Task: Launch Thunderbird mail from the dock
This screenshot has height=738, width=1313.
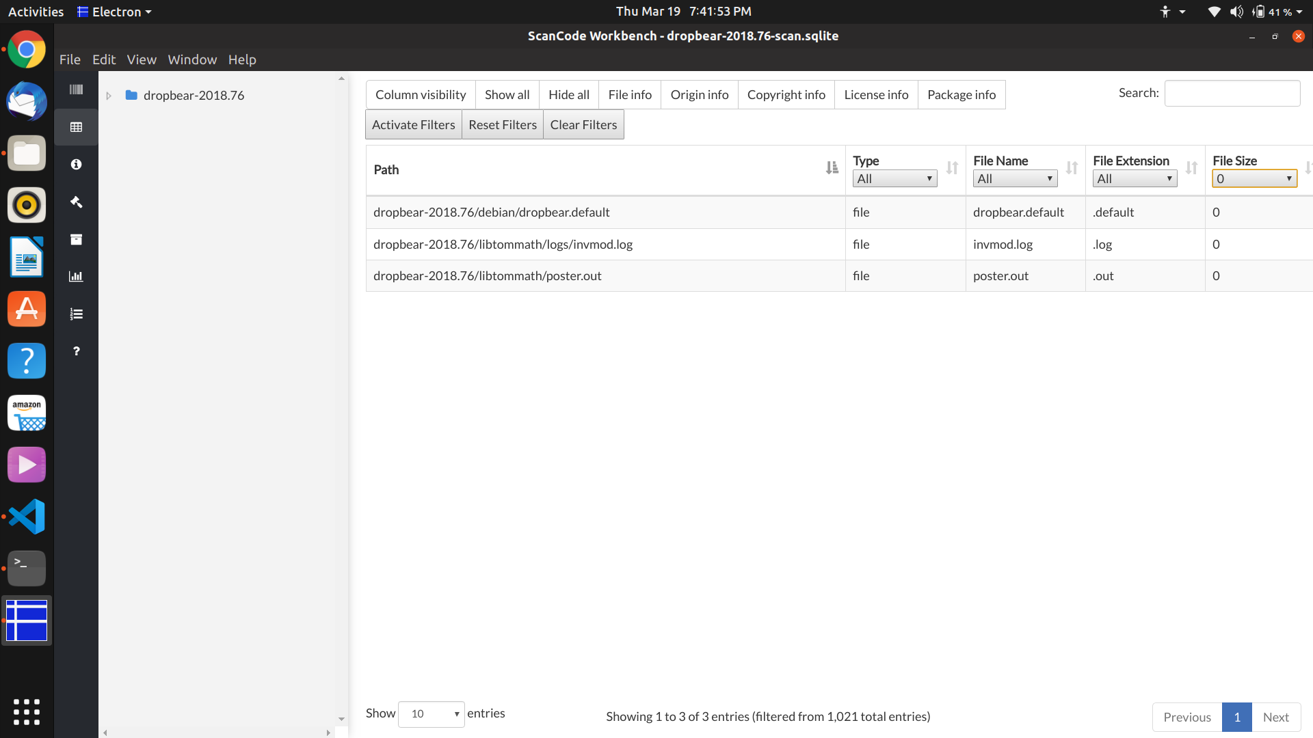Action: coord(27,101)
